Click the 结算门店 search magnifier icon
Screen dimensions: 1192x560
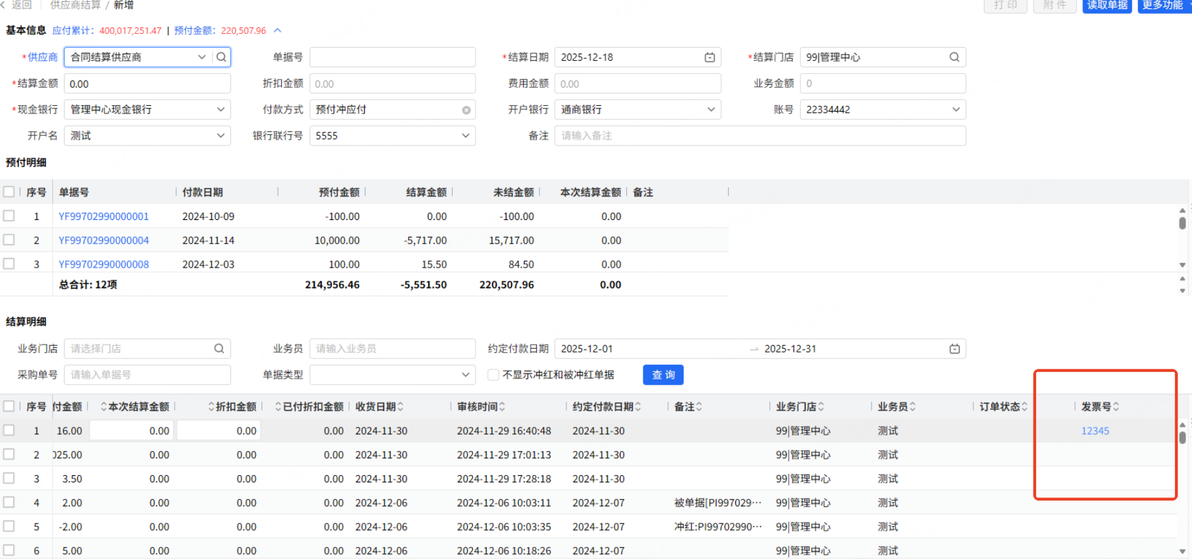[954, 57]
